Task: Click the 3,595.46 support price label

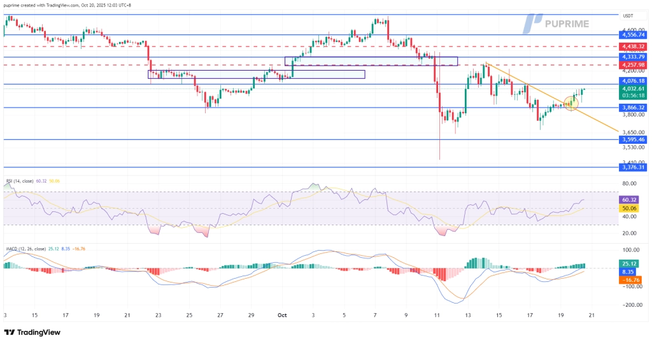Action: 632,139
